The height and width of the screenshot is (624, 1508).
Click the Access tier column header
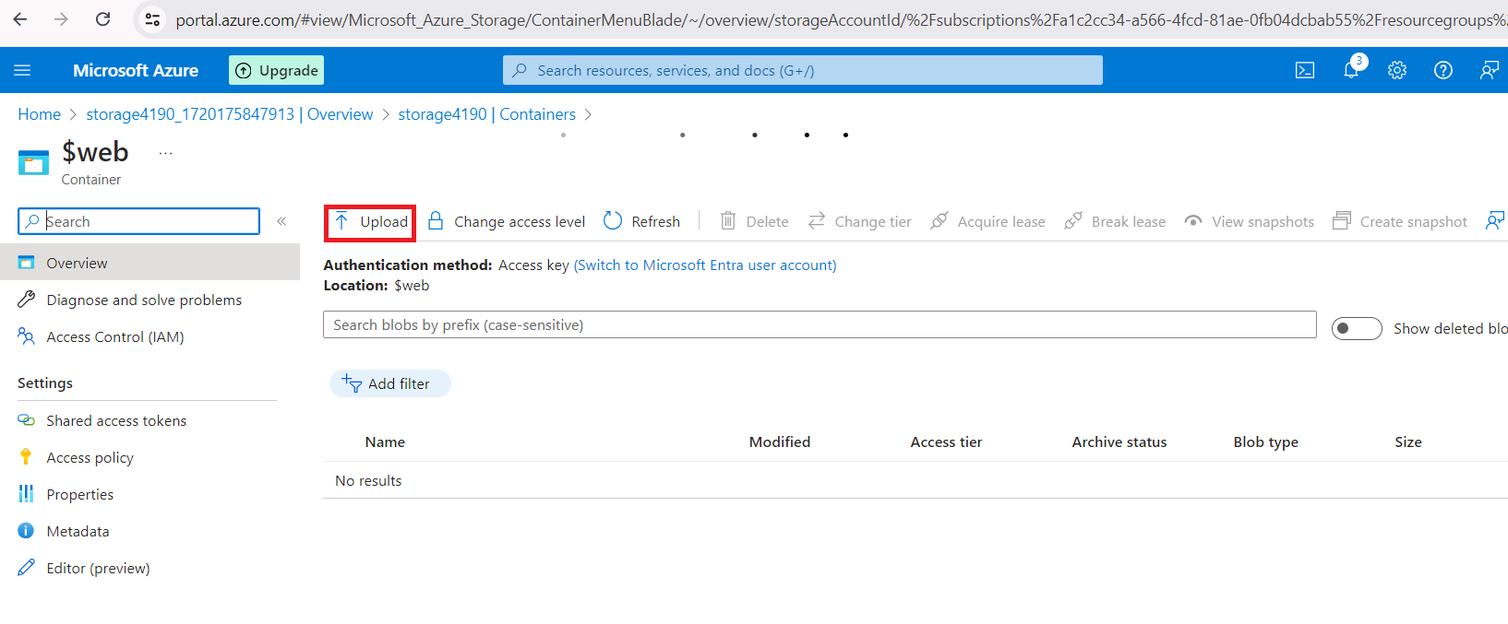(x=946, y=442)
